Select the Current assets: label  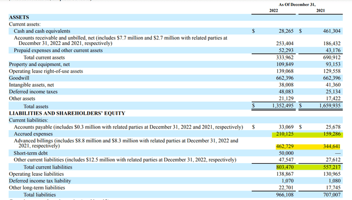[25, 24]
